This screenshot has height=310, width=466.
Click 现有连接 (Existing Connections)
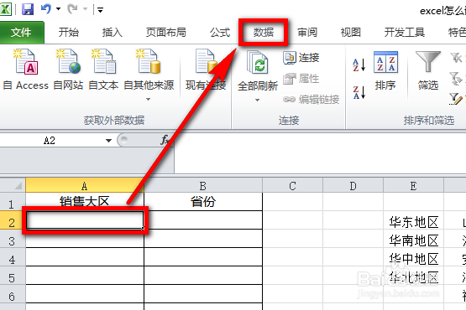(206, 70)
